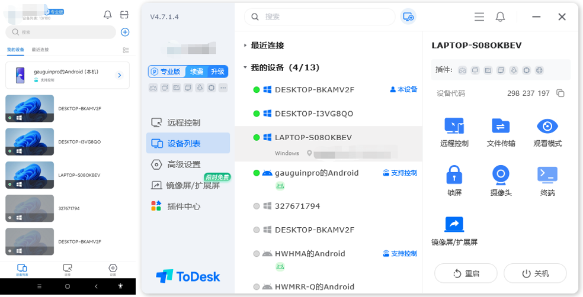Click the gamepad plugin icon in left sidebar
The image size is (583, 297).
(x=153, y=88)
